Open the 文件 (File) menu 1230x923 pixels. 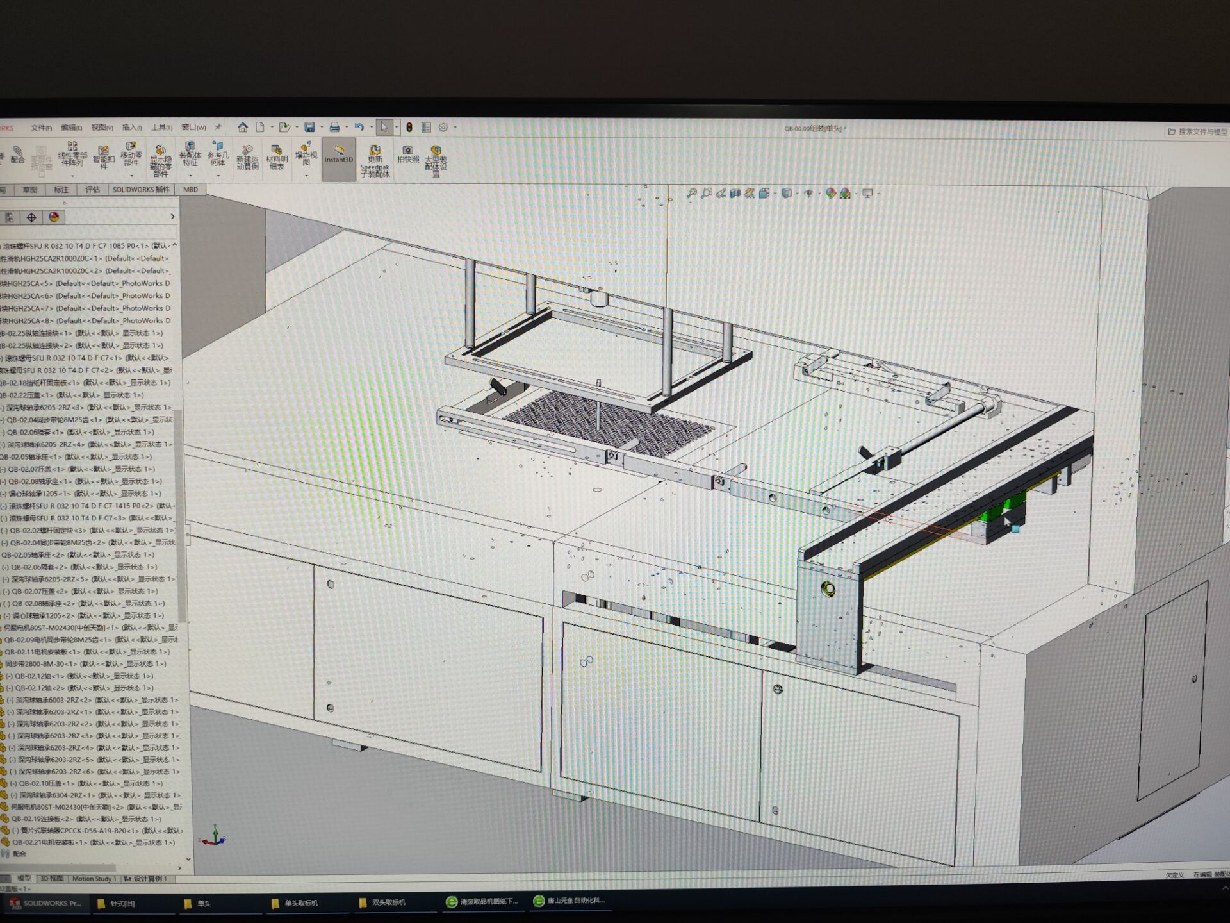[41, 128]
